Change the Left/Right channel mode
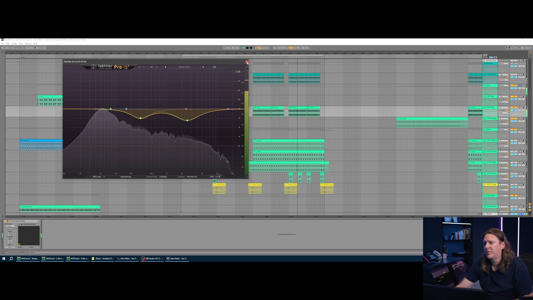Screen dimensions: 533x300 [x=163, y=177]
